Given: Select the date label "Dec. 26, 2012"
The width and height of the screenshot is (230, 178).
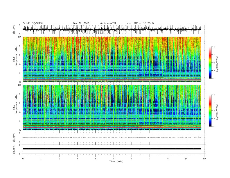Looking at the screenshot, I should (x=81, y=23).
